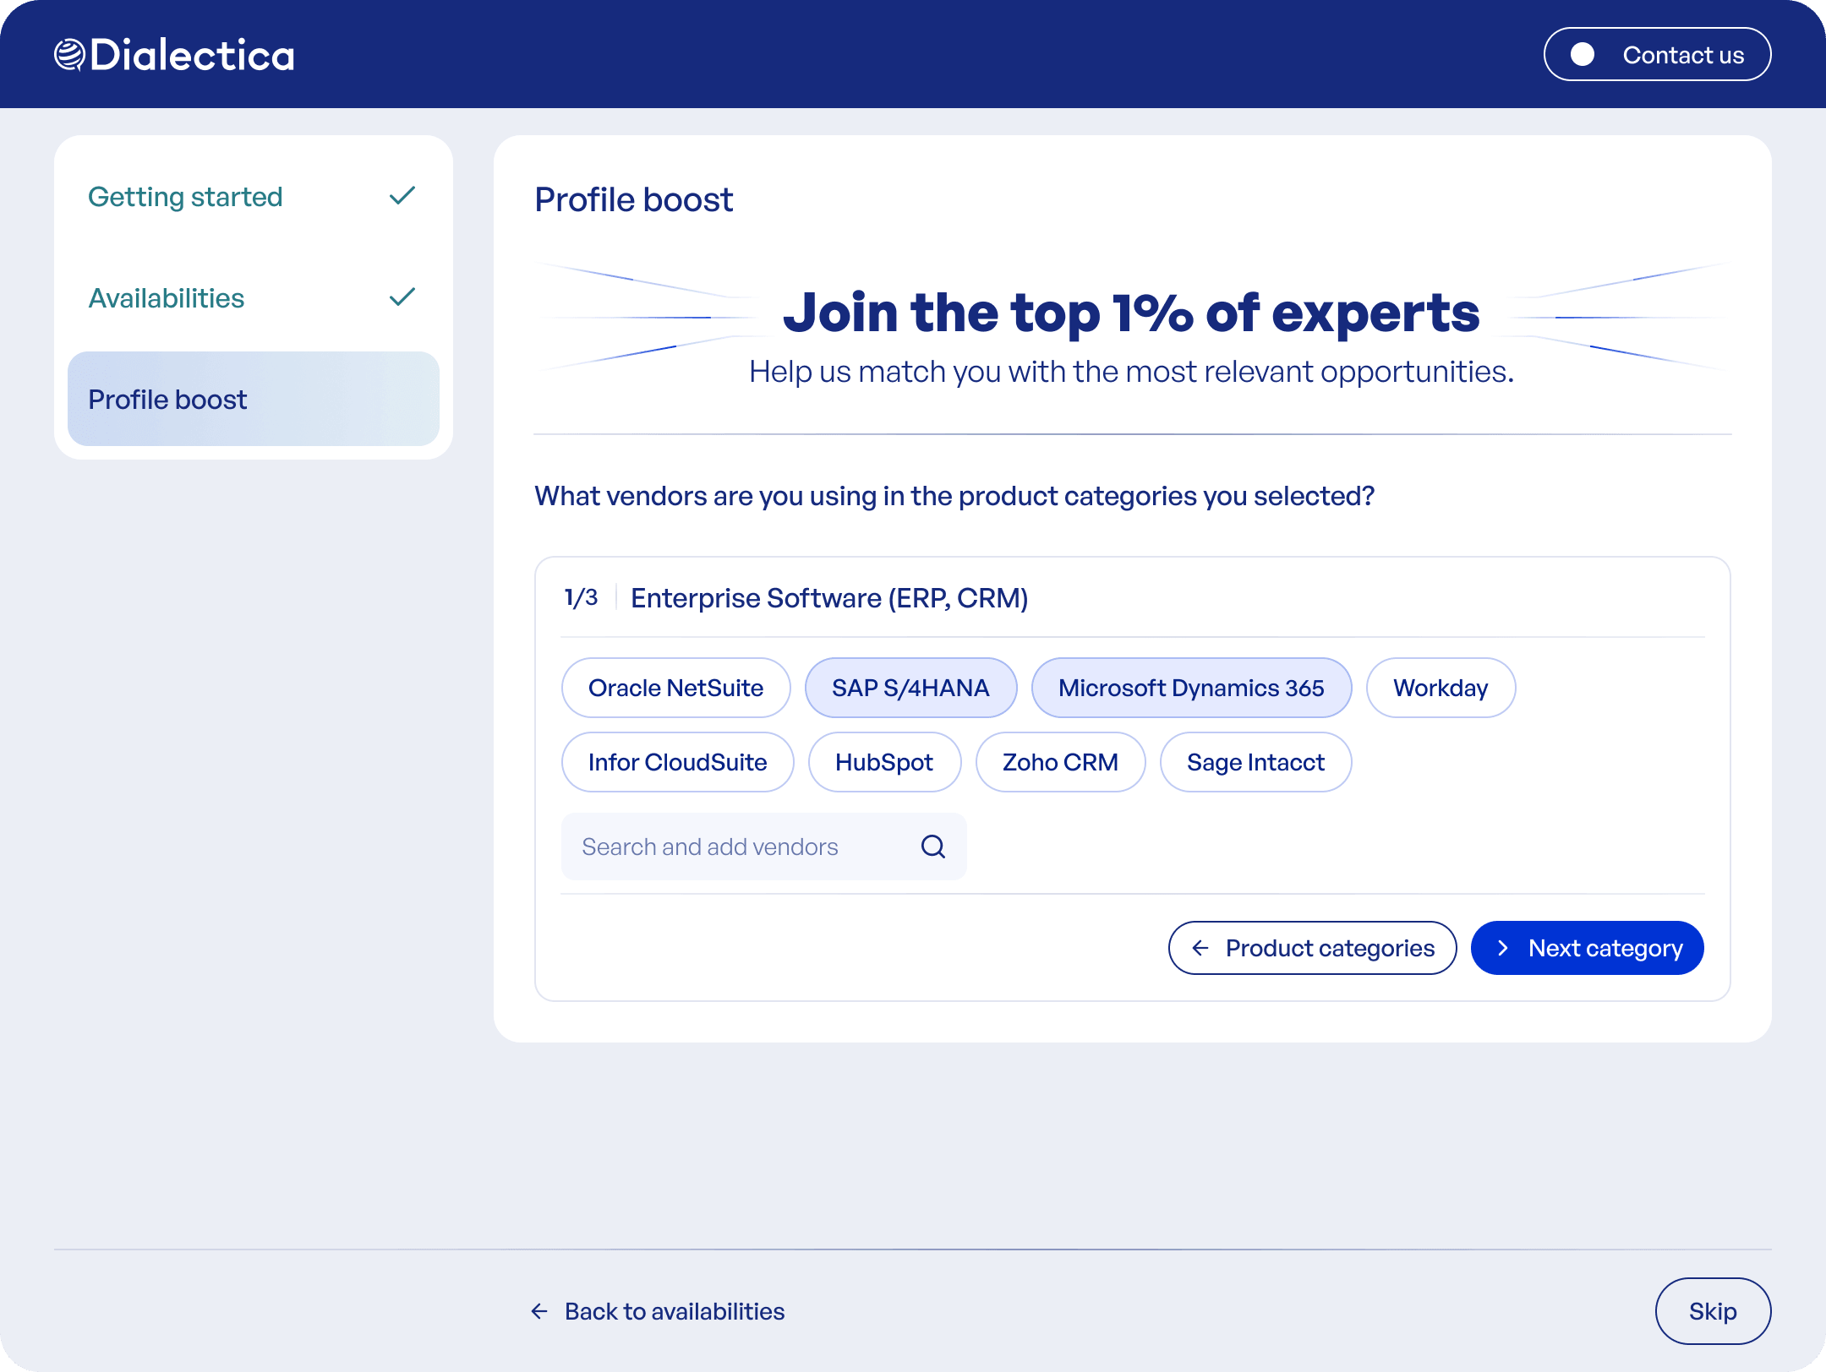Select the Workday vendor chip
The image size is (1826, 1372).
point(1441,688)
